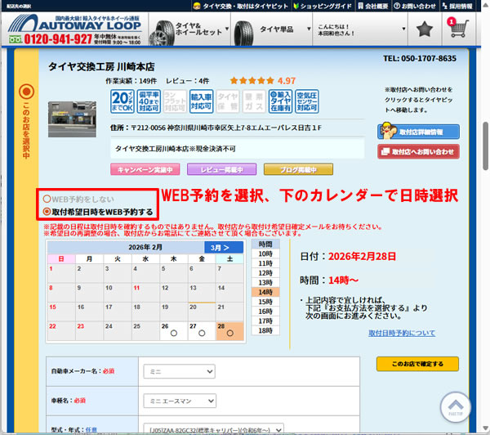Viewport: 490px width, 435px height.
Task: Go to next month with 3月 button
Action: click(x=224, y=247)
